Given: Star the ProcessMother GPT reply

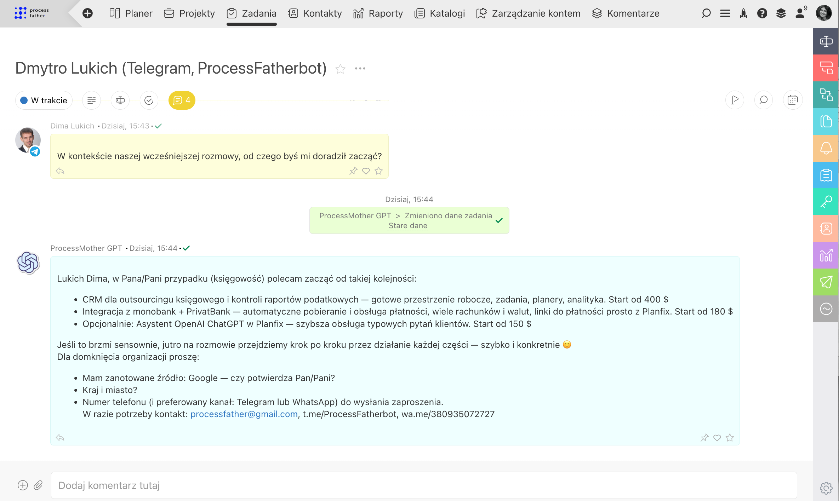Looking at the screenshot, I should tap(730, 438).
